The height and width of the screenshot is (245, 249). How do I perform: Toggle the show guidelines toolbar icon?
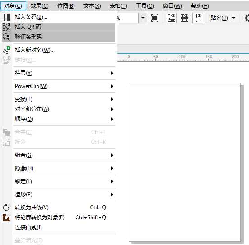pos(198,18)
